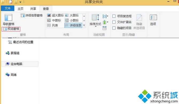This screenshot has height=104, width=179.
Task: Open Sort by (排序方式) dropdown
Action: pyautogui.click(x=95, y=20)
